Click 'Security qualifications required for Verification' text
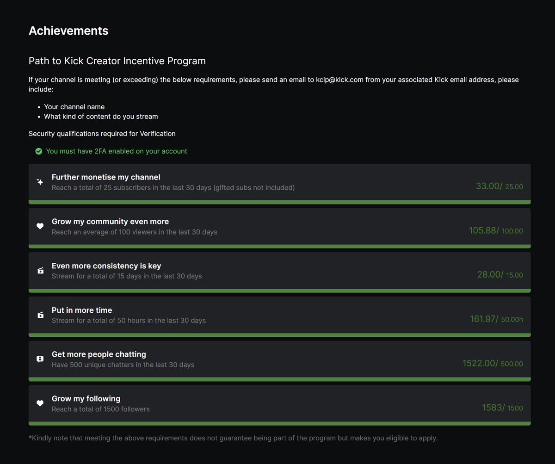 pyautogui.click(x=102, y=134)
